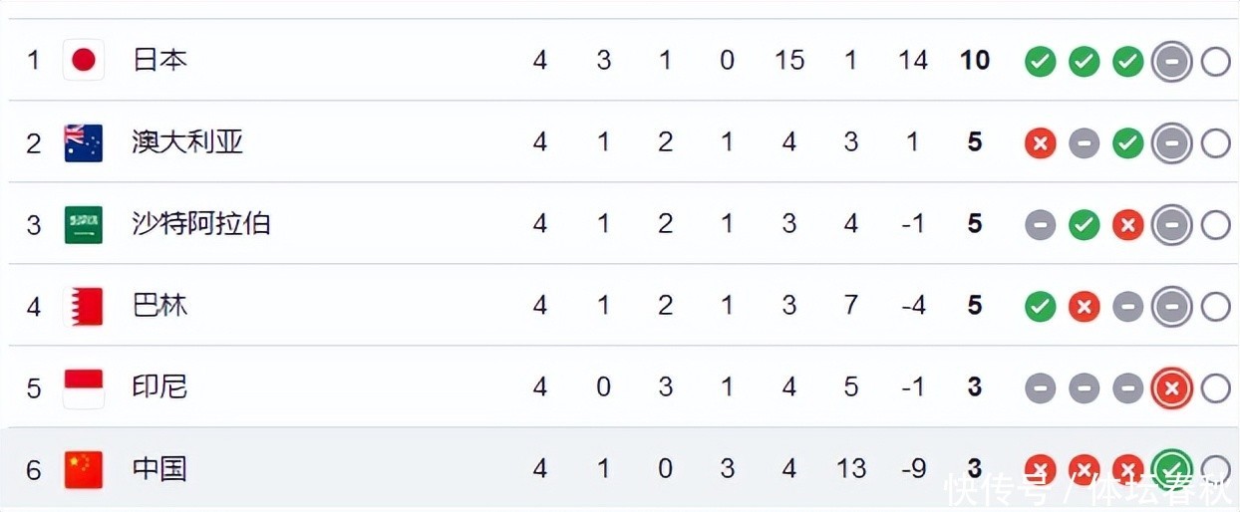Image resolution: width=1240 pixels, height=512 pixels.
Task: Click the China flag icon
Action: (x=84, y=469)
